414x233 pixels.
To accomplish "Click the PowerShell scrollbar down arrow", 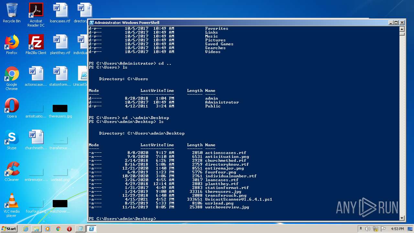I will click(x=402, y=218).
